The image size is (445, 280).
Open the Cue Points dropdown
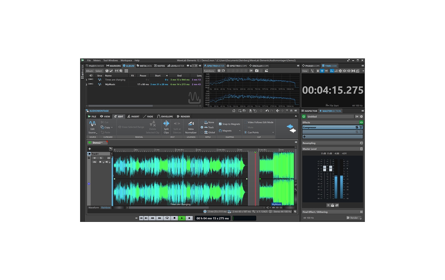point(273,133)
